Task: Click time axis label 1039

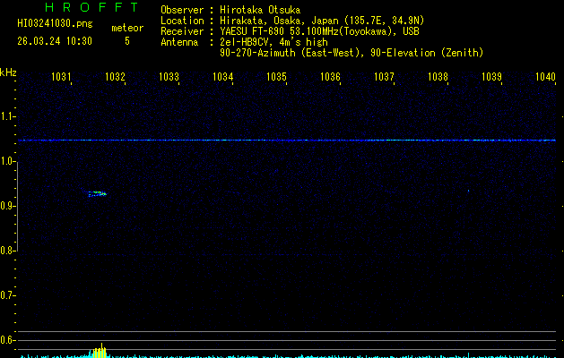Action: [x=491, y=76]
